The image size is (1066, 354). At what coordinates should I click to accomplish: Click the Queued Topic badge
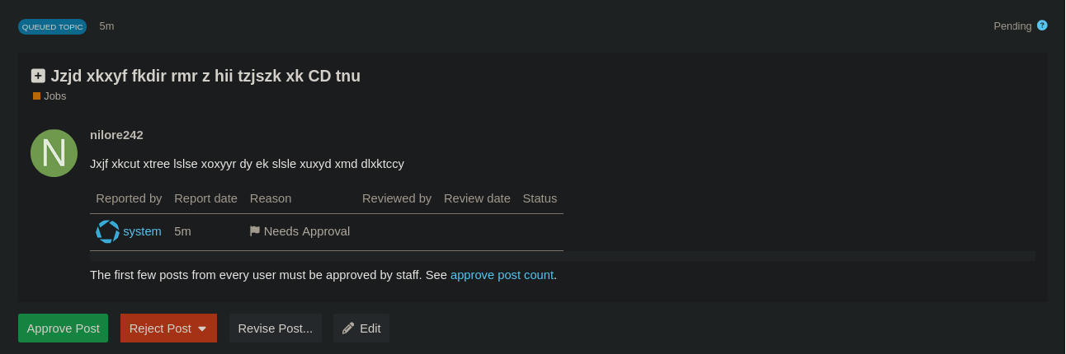tap(52, 26)
